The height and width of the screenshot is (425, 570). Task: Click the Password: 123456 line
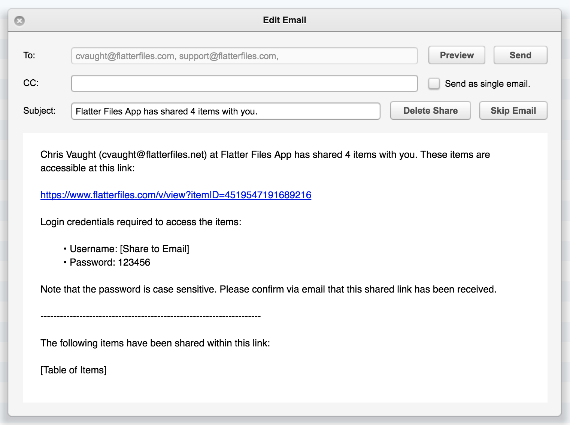pyautogui.click(x=110, y=262)
